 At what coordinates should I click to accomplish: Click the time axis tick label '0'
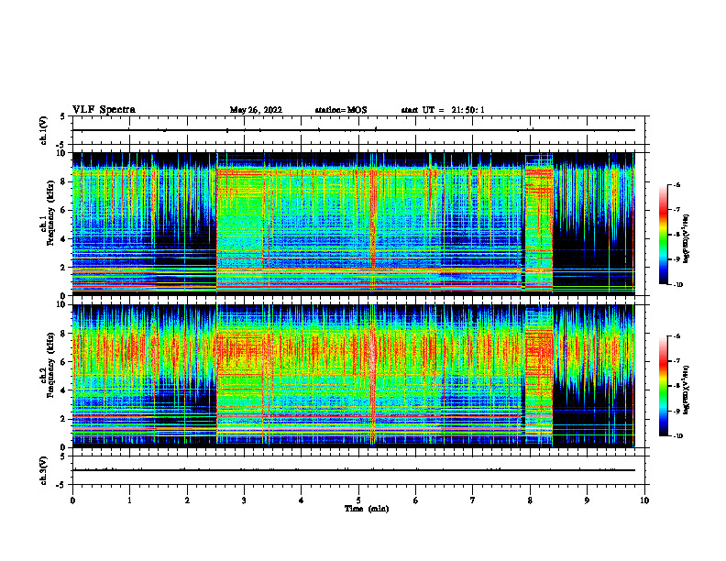click(72, 500)
